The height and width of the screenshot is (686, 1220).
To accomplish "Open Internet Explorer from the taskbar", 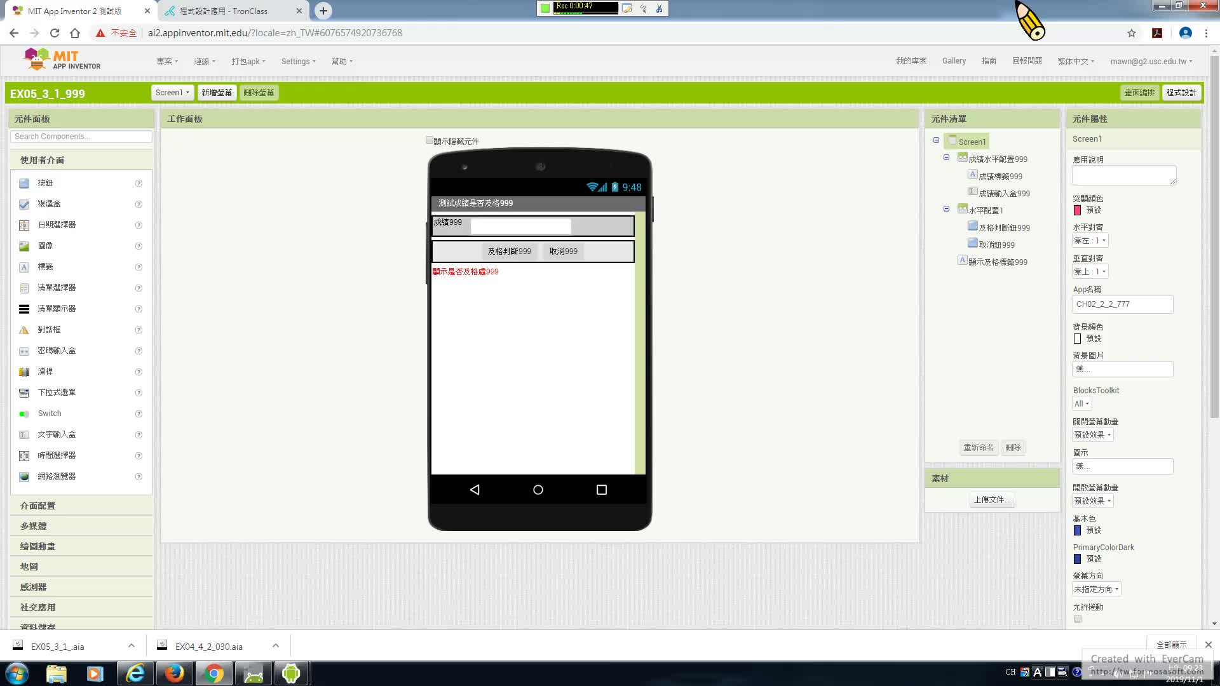I will click(x=135, y=673).
